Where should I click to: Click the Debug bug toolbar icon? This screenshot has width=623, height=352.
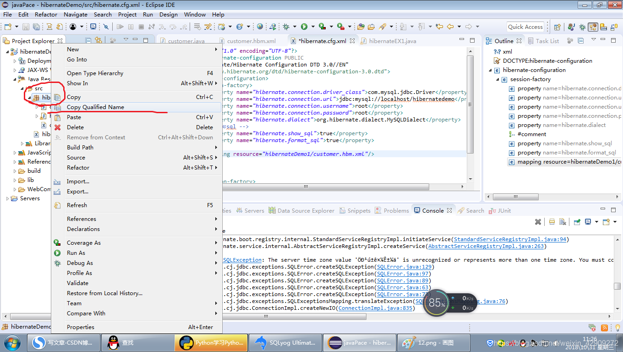pos(286,27)
